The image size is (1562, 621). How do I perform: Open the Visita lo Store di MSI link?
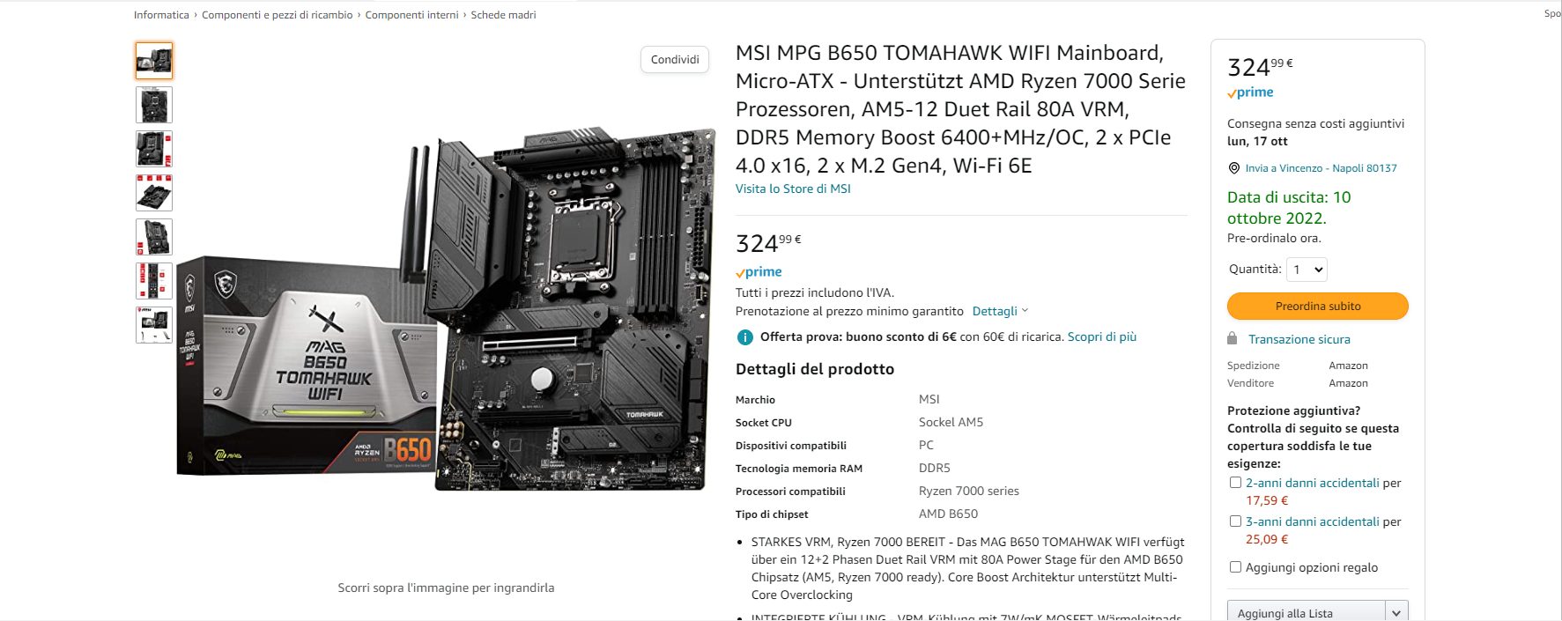tap(793, 189)
